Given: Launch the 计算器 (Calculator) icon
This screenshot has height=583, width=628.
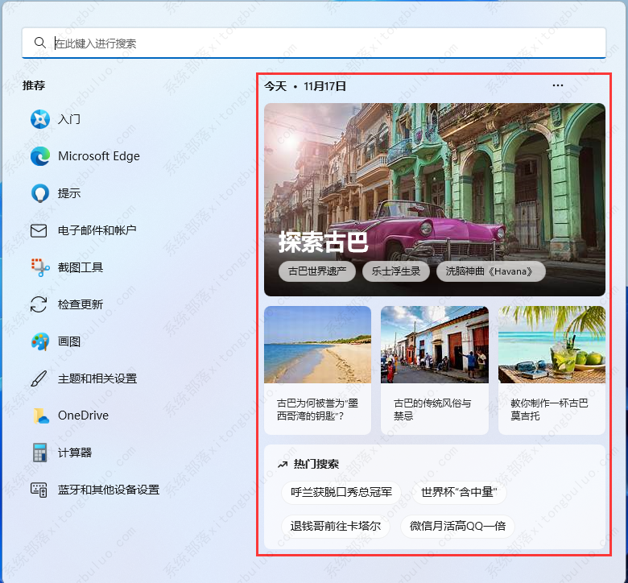Looking at the screenshot, I should click(x=39, y=453).
